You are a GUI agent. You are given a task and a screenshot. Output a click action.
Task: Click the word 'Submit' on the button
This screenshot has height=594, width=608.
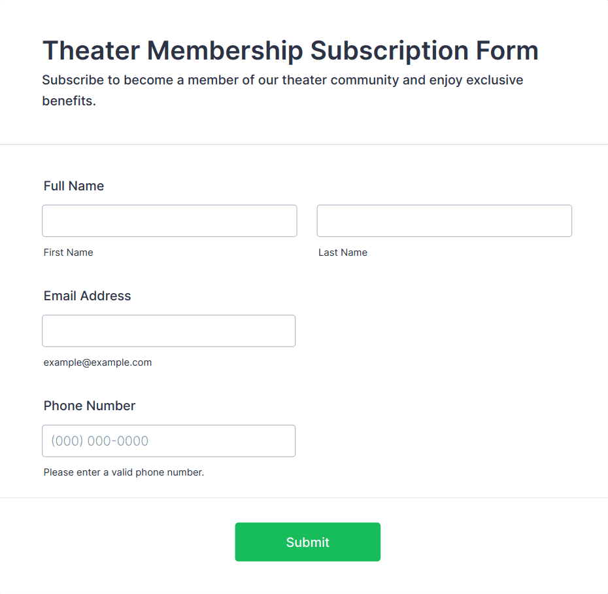(x=307, y=542)
